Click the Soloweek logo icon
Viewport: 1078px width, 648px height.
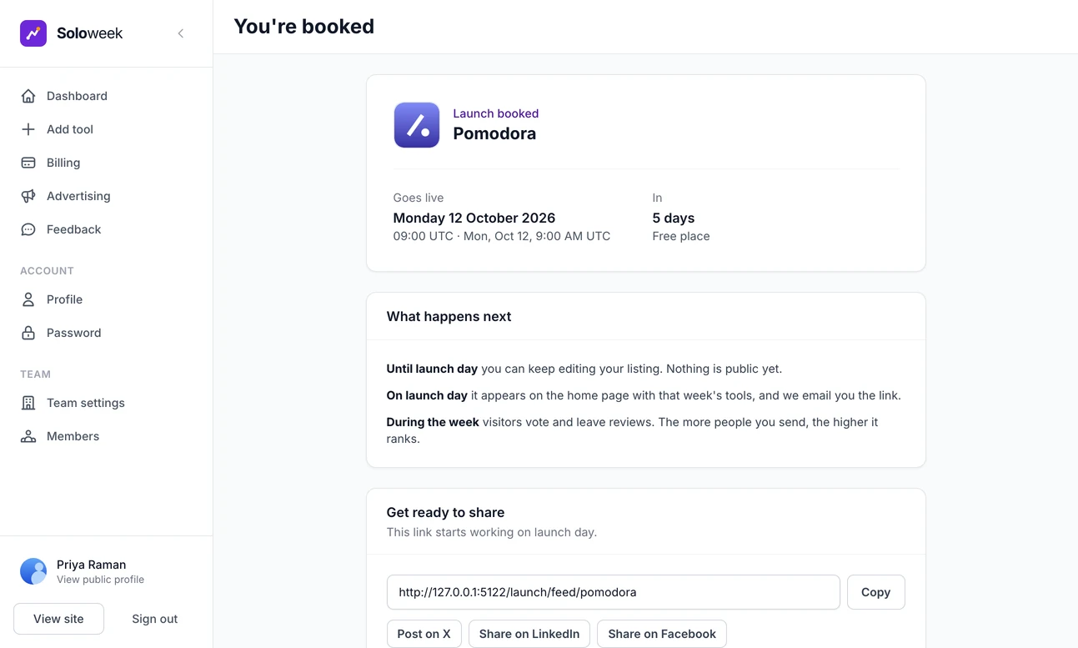point(33,33)
